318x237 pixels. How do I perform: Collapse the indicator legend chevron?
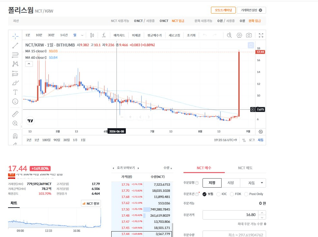pos(29,64)
